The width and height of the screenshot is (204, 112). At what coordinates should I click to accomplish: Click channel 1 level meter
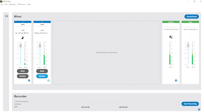25,53
